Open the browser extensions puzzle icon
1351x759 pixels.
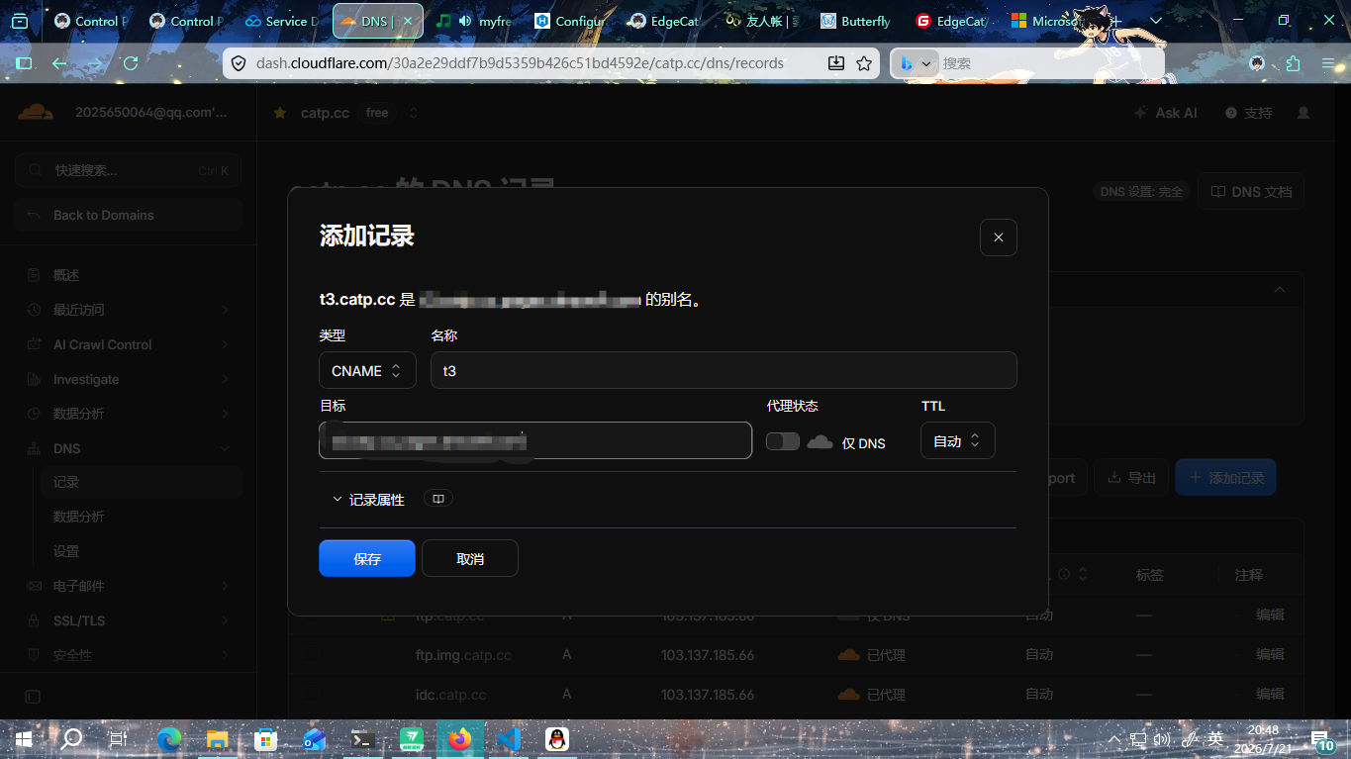1293,63
